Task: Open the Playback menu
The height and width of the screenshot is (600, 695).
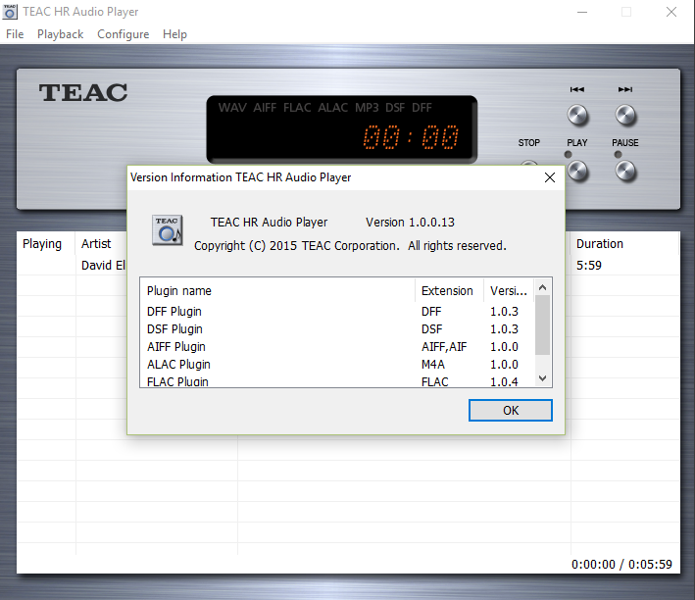Action: pyautogui.click(x=60, y=34)
